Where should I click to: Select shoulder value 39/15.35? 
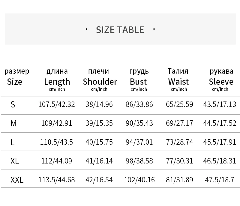99,123
